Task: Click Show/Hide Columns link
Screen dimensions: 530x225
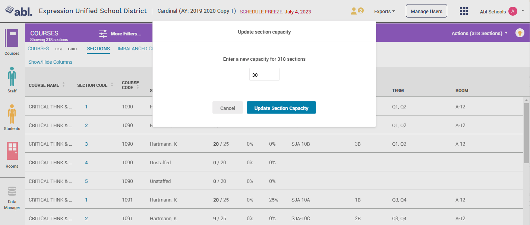Action: pos(50,62)
